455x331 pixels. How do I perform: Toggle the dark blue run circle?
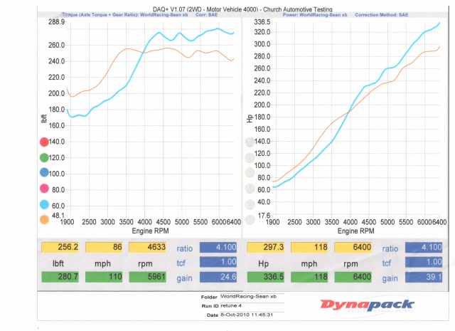44,173
